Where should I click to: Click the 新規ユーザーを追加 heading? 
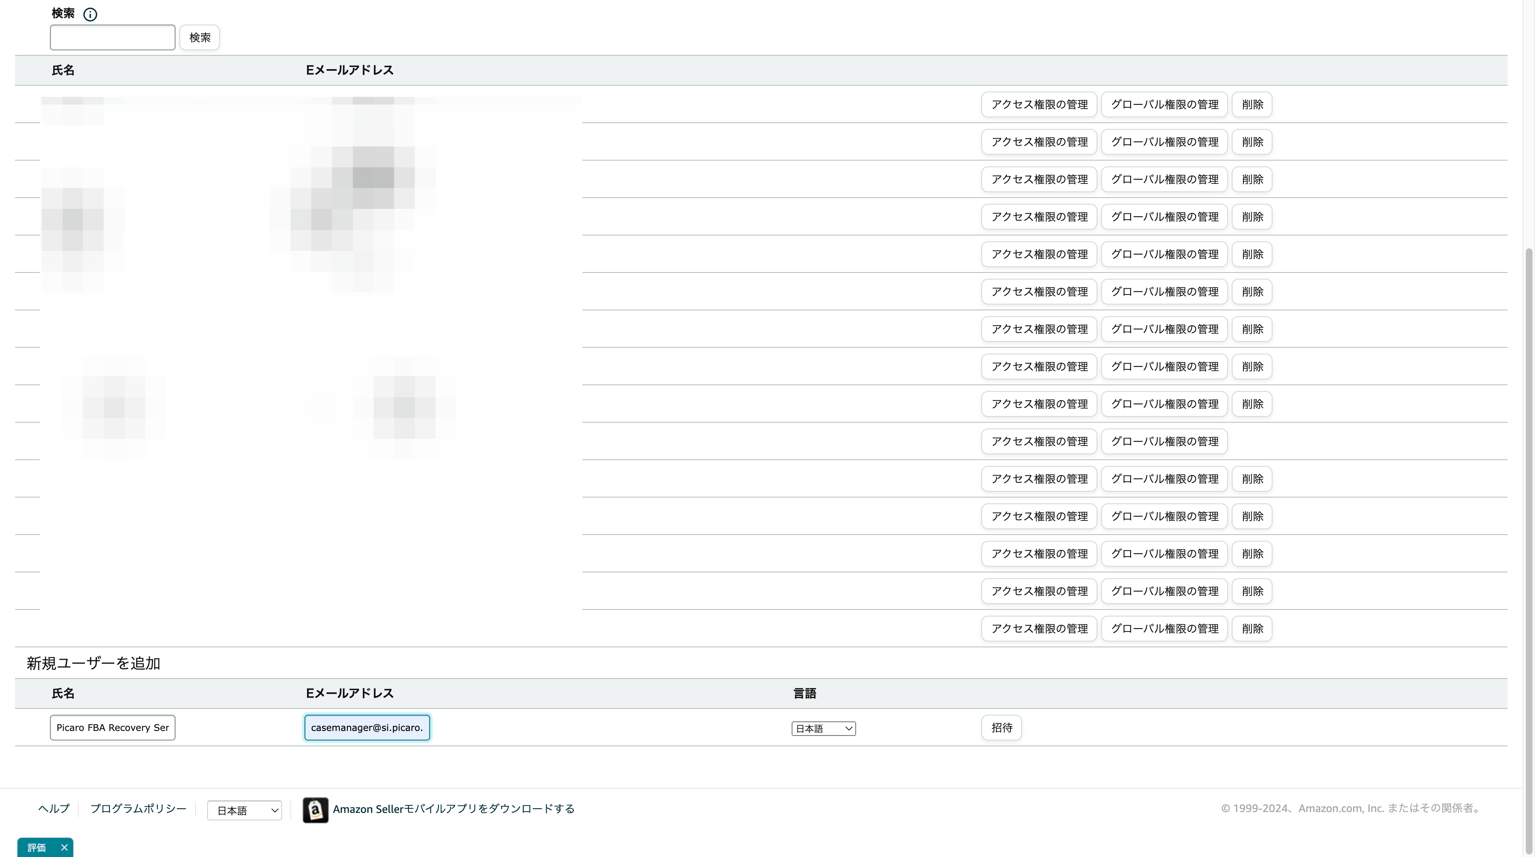click(x=94, y=663)
